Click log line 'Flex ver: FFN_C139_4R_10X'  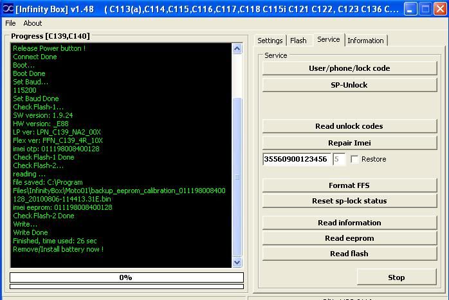coord(57,140)
